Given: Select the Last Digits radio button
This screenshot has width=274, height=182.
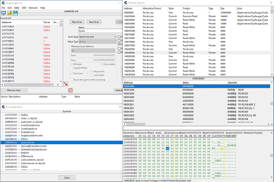Looking at the screenshot, I should click(92, 75).
